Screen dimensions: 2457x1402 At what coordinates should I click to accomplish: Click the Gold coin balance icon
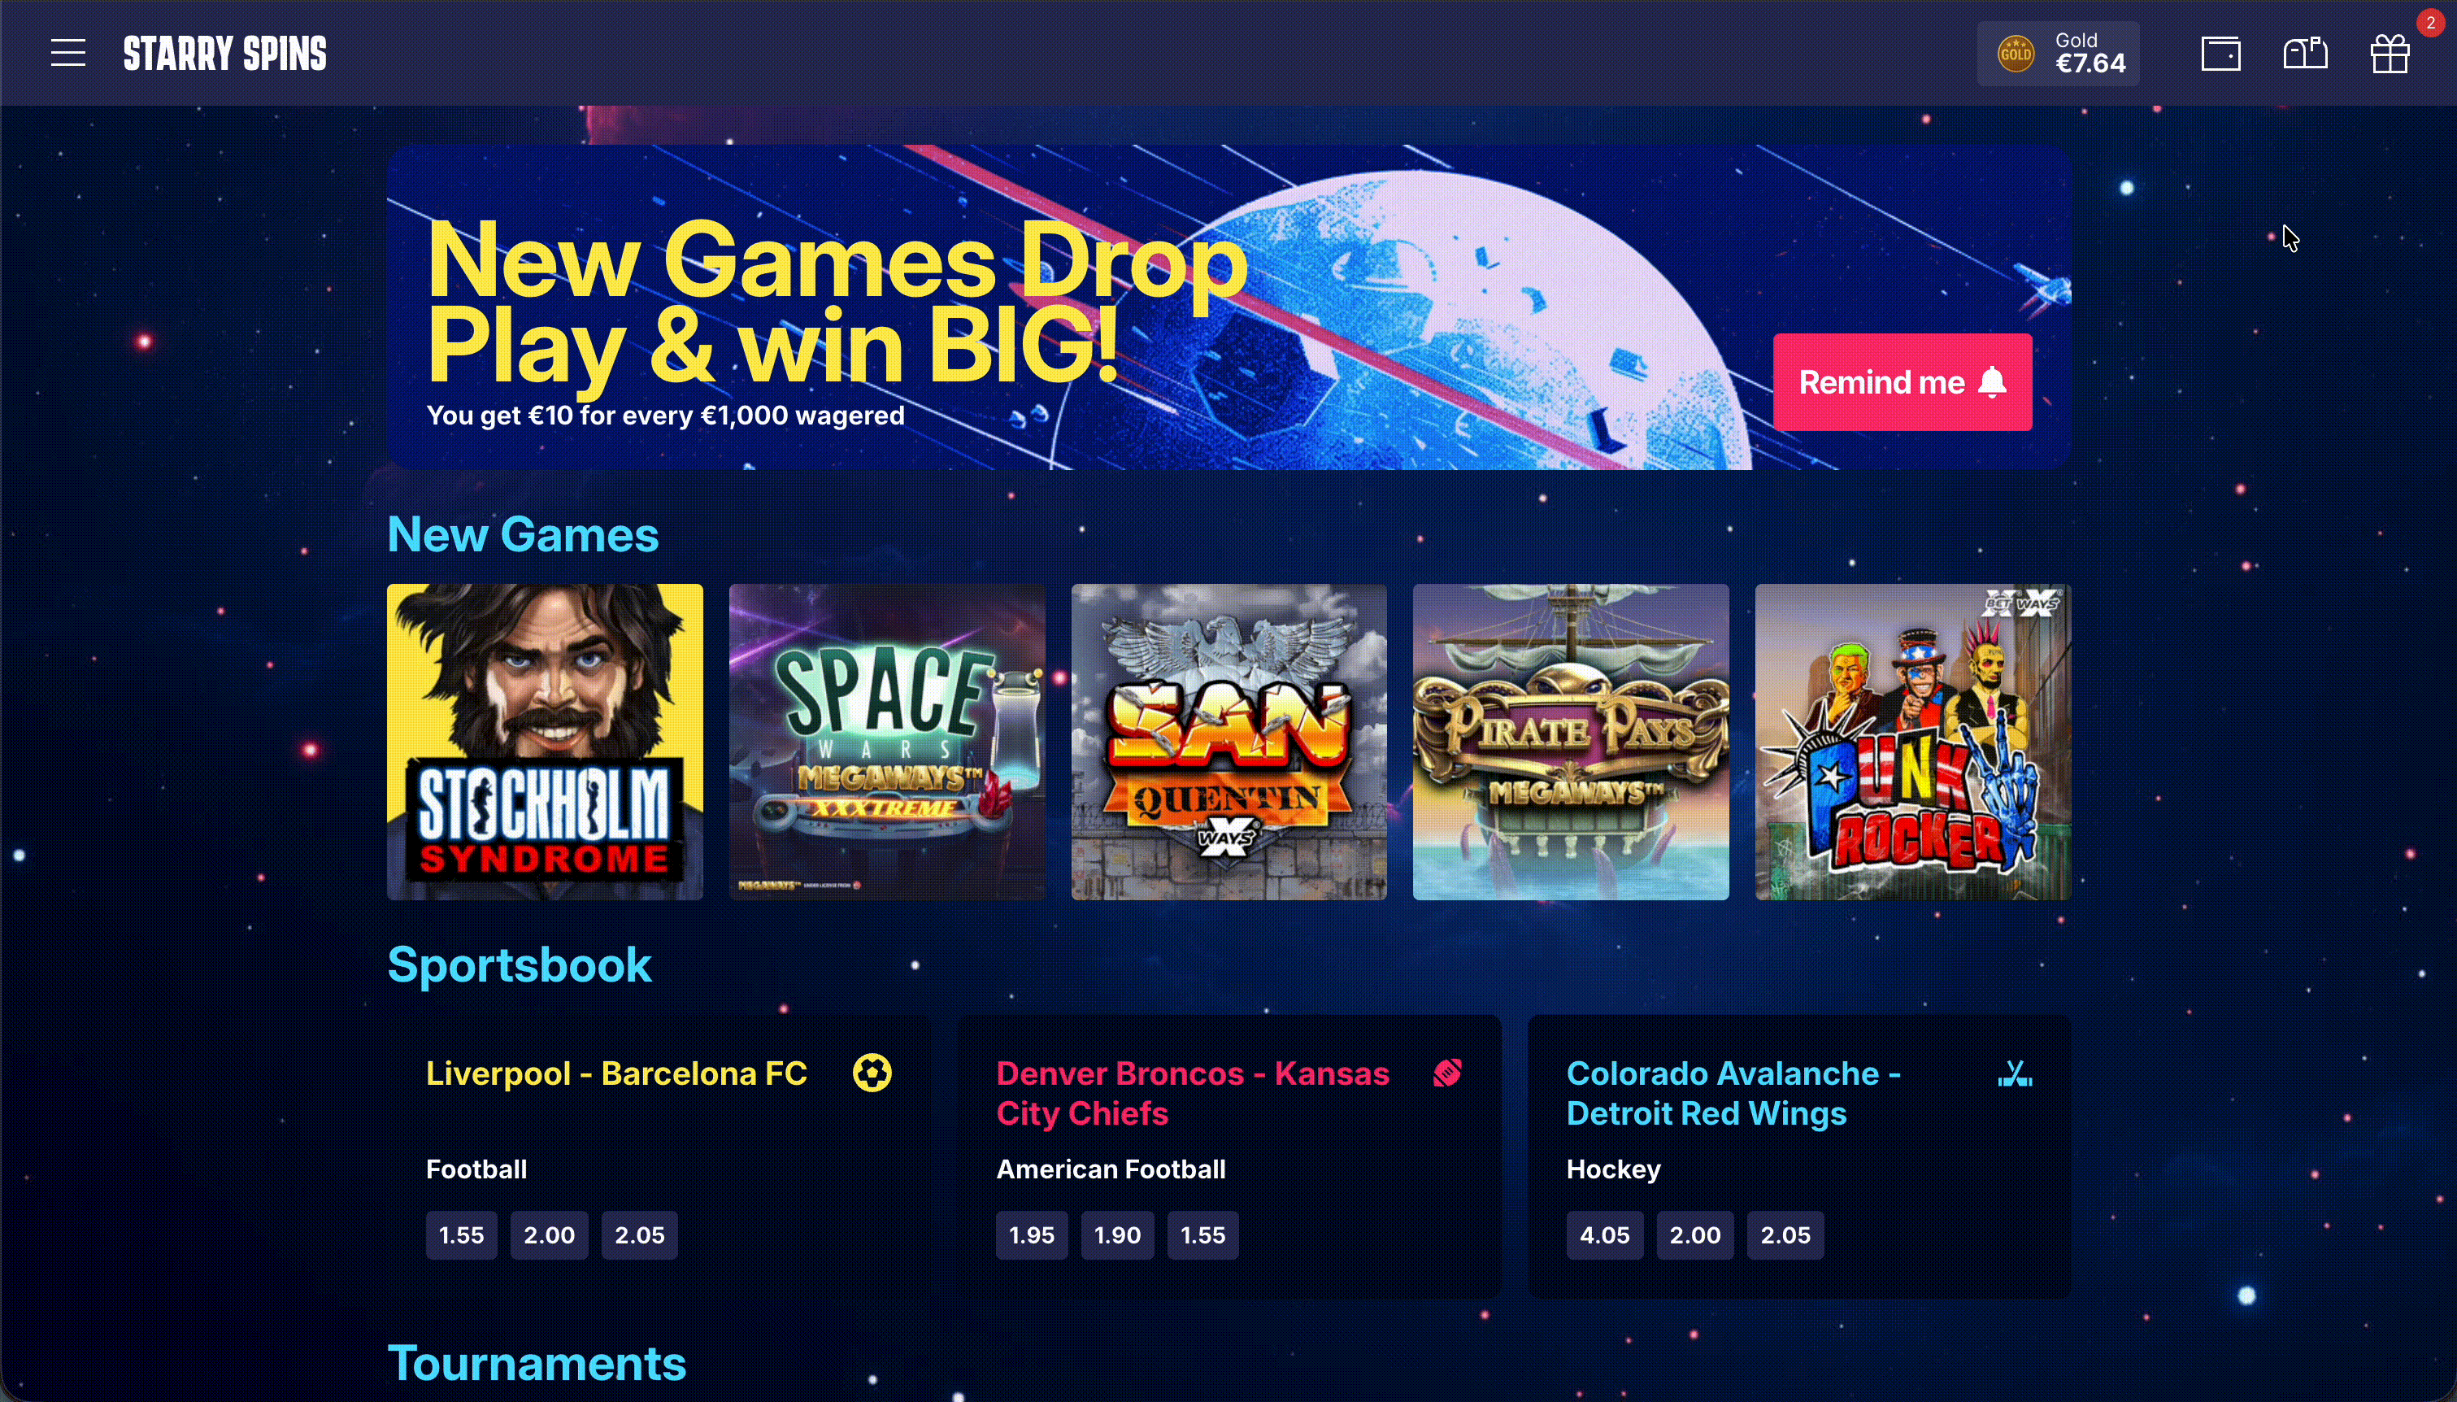(x=2016, y=54)
